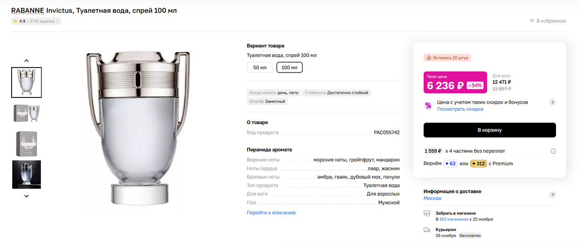Screen dimensions: 580x246
Task: Click the store pickup icon
Action: coord(427,213)
